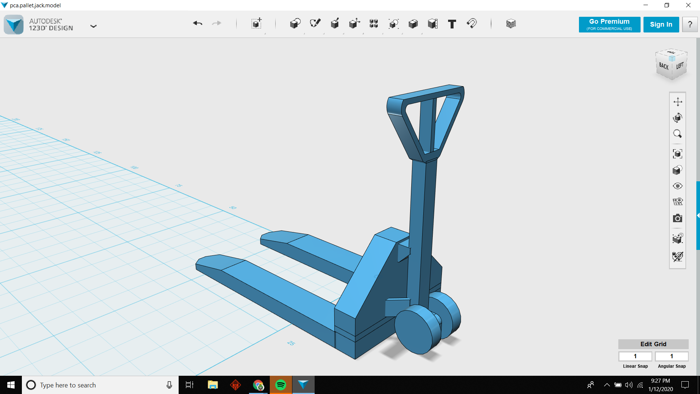
Task: Click the taskbar search box
Action: click(x=100, y=385)
